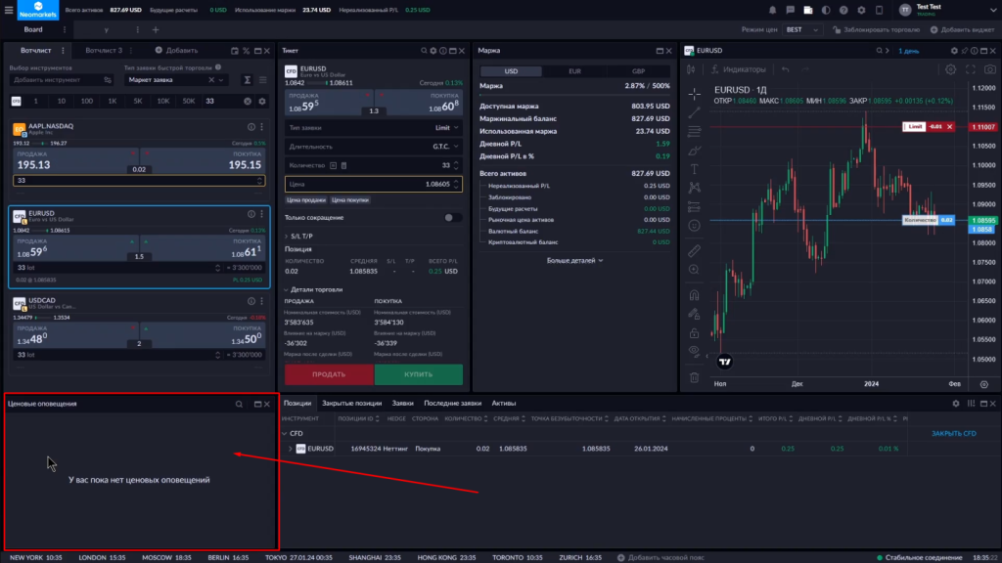
Task: Select the text tool on the chart toolbar
Action: coord(695,169)
